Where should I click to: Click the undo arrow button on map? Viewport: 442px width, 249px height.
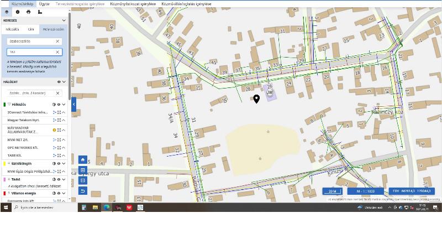click(83, 191)
